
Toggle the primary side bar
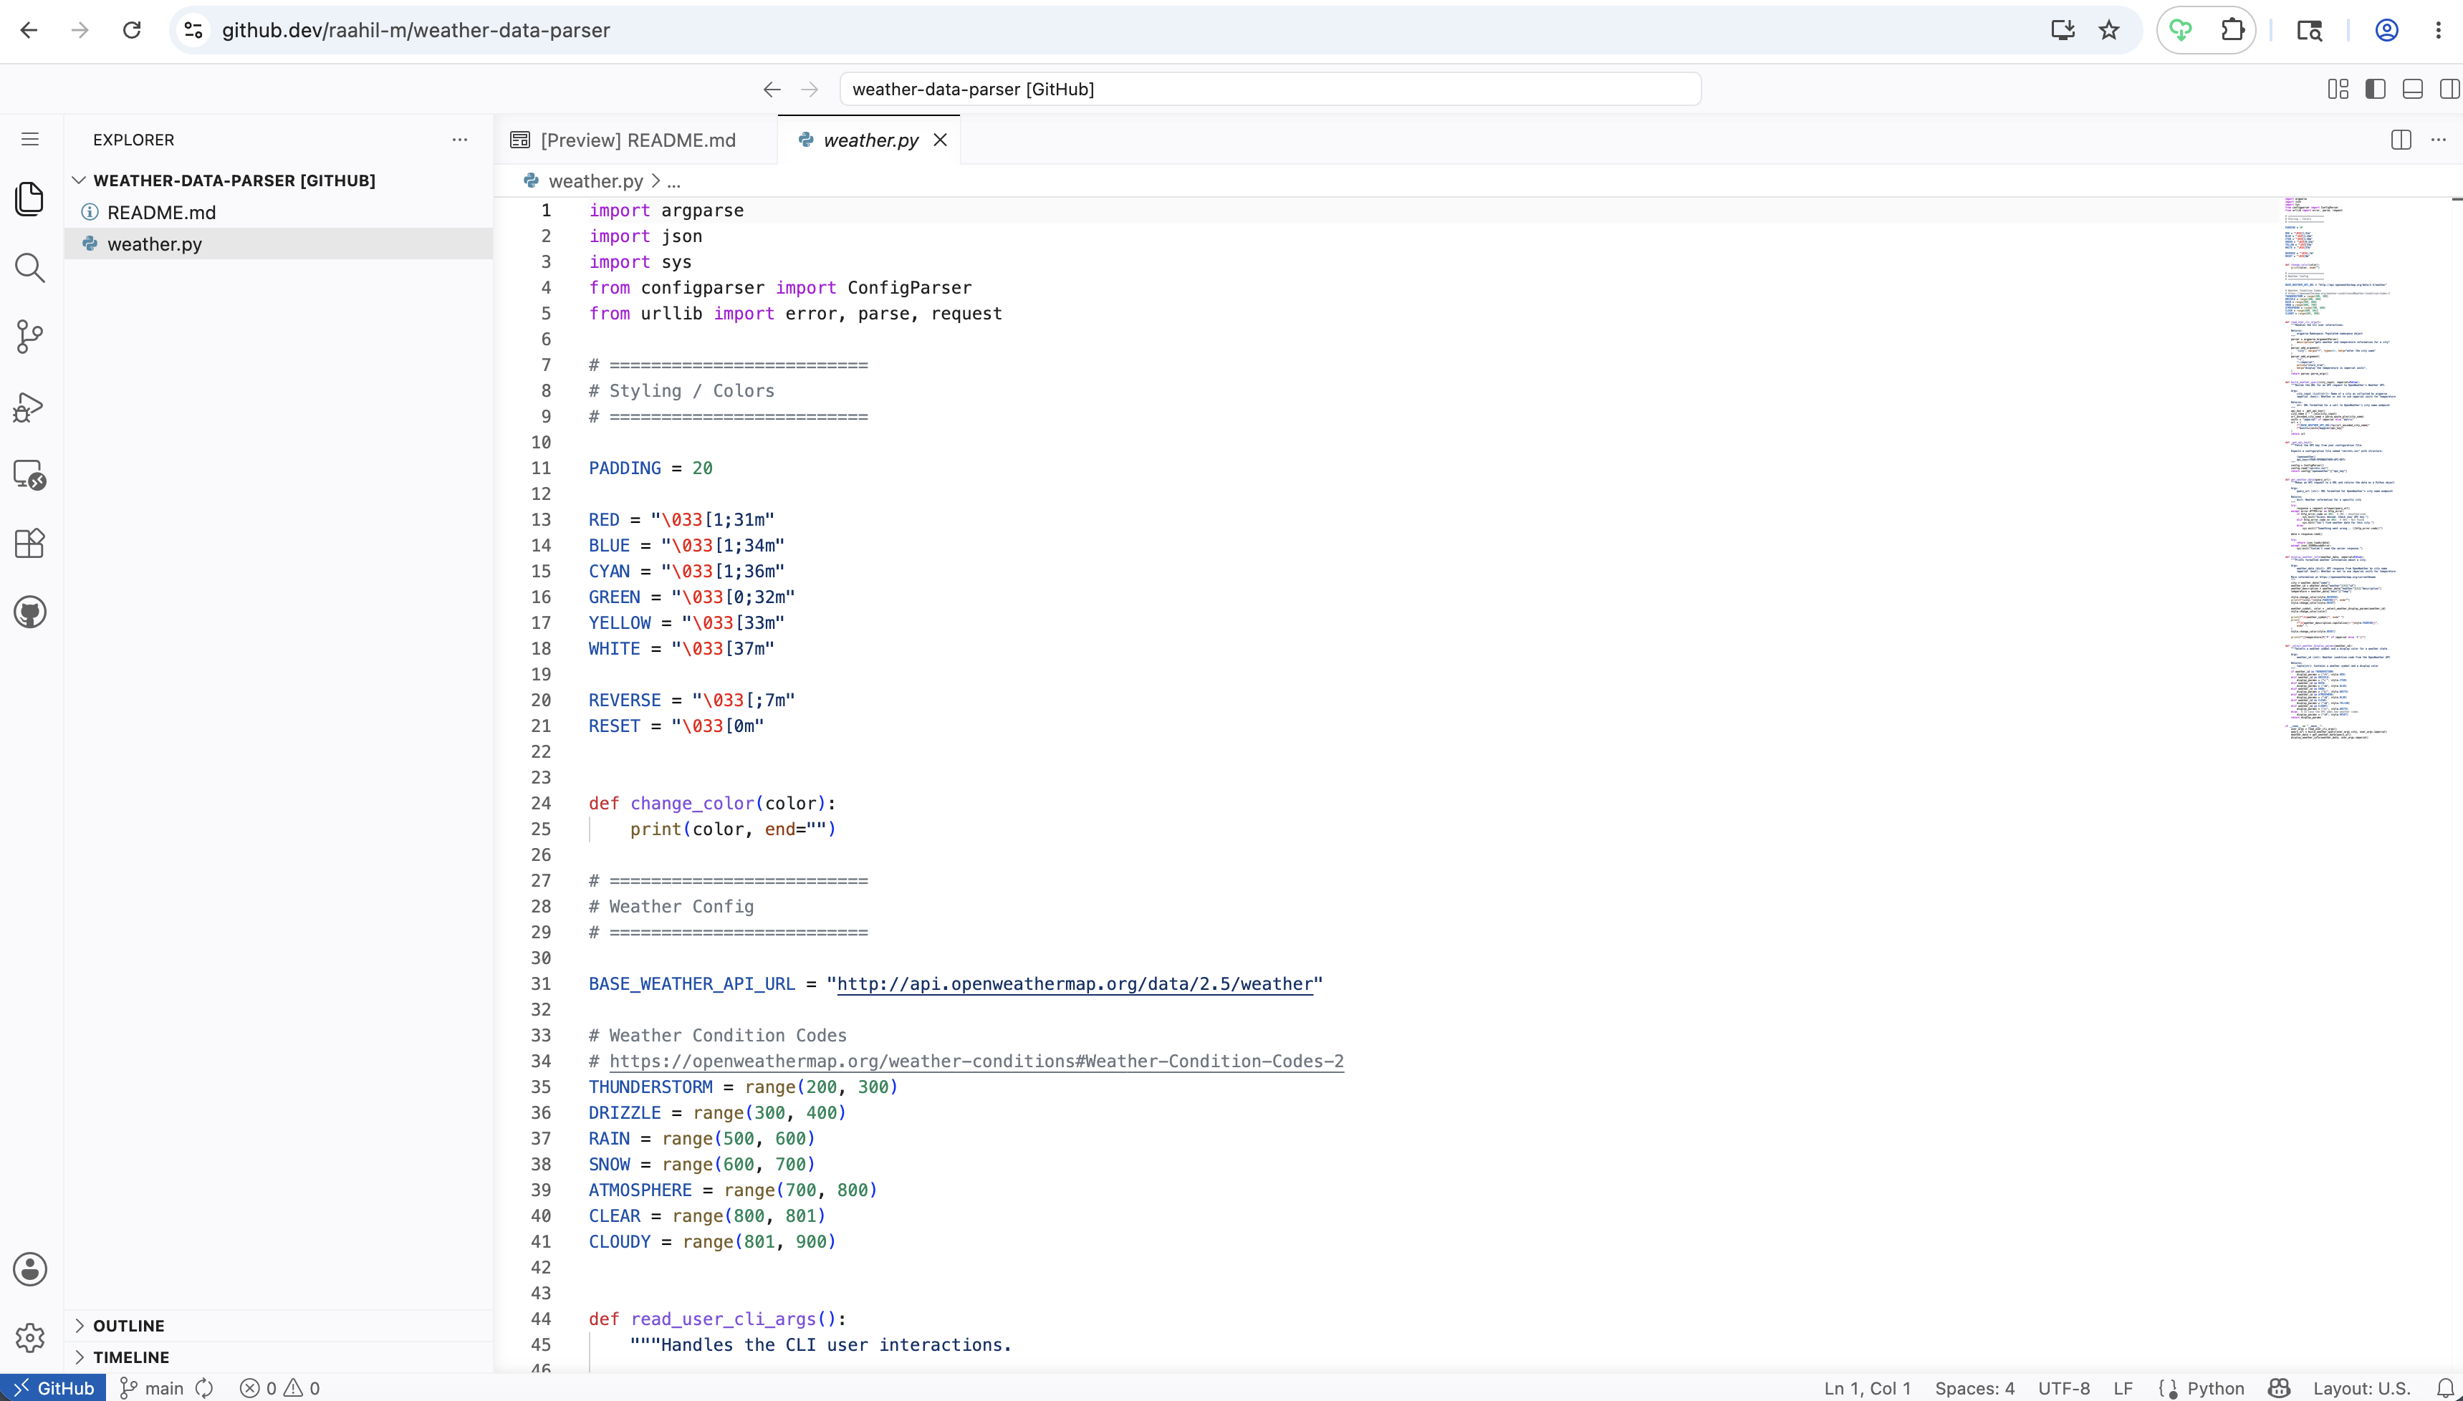pyautogui.click(x=2376, y=90)
